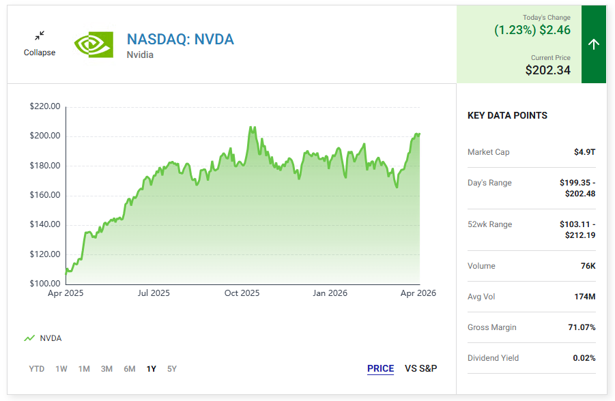Choose the 1Y chart range
This screenshot has height=401, width=615.
152,369
